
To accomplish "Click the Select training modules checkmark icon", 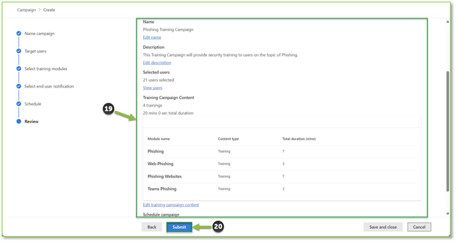I will tap(19, 69).
